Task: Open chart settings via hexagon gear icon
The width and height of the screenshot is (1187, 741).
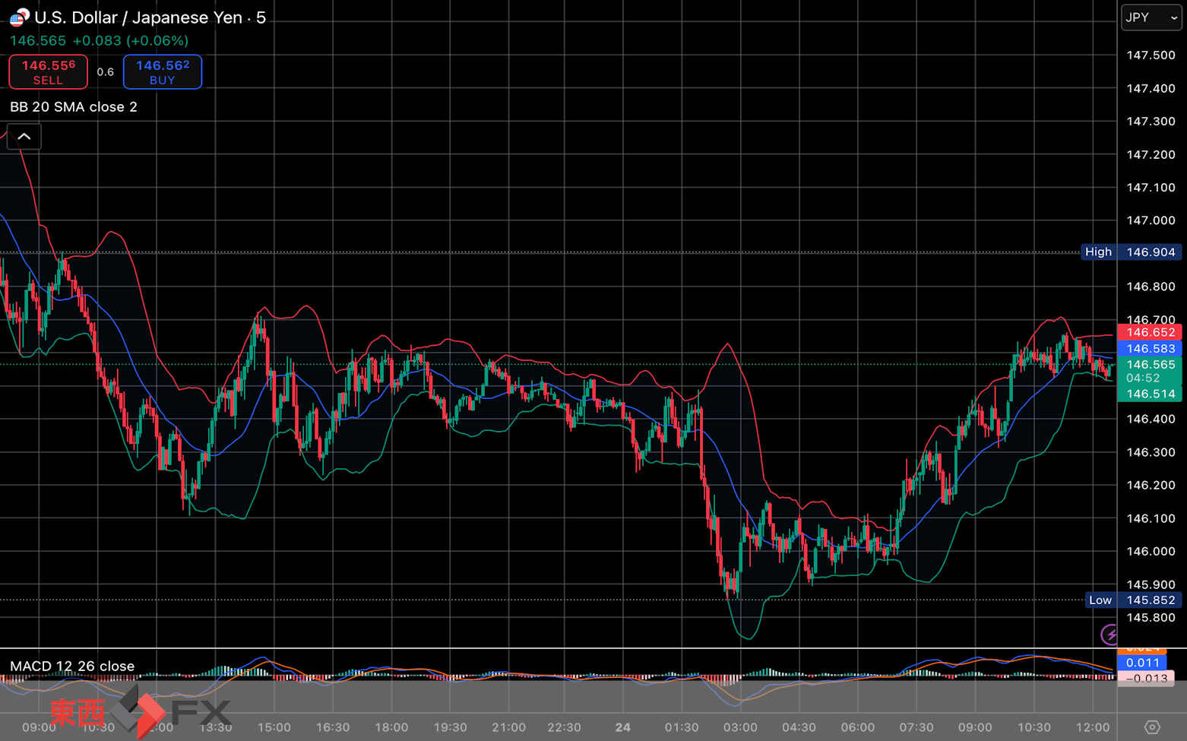Action: [1151, 727]
